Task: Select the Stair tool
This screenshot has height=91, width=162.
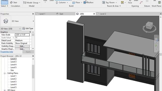Action: 14,3
